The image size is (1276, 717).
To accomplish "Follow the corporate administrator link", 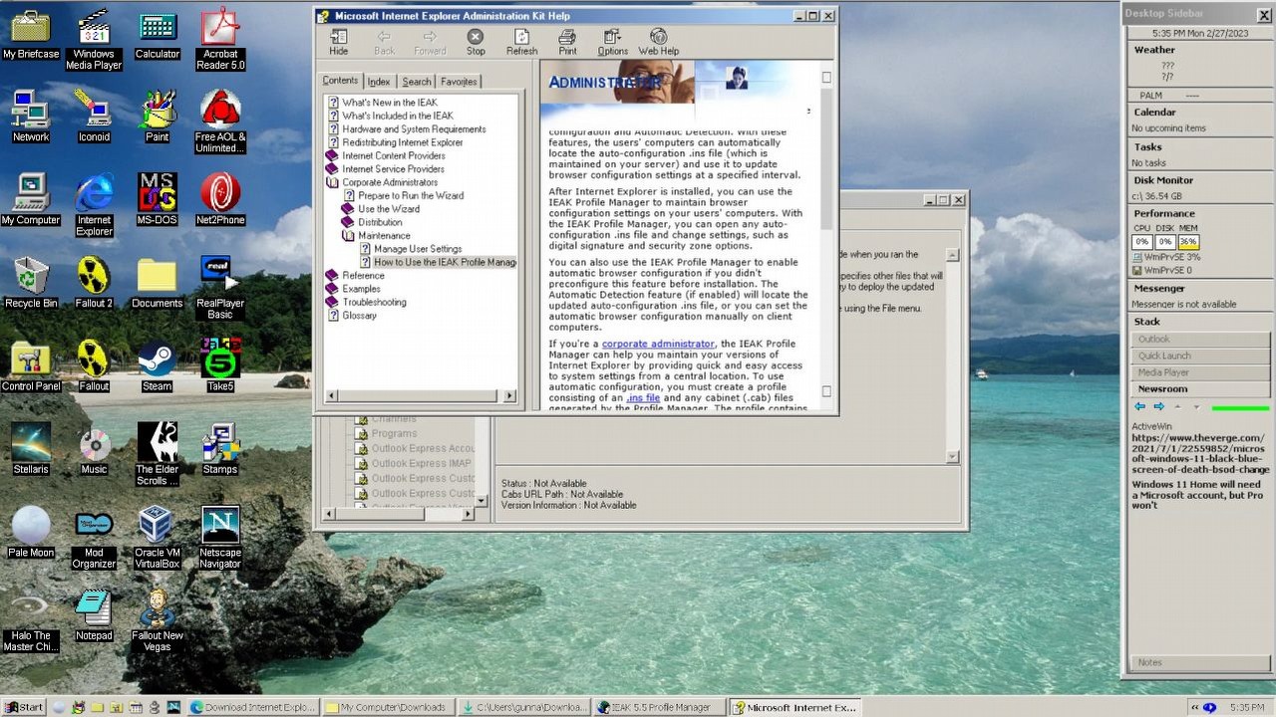I will tap(658, 344).
